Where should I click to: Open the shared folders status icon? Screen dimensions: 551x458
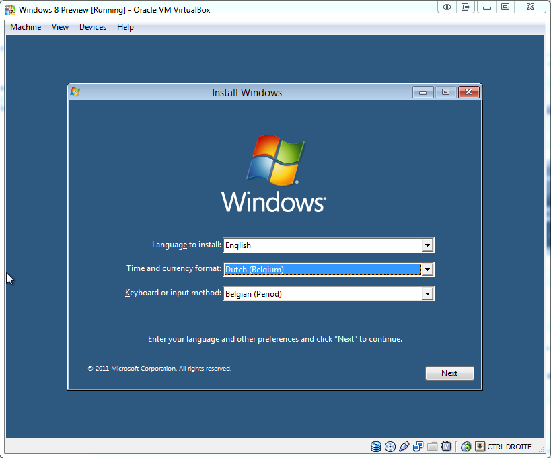pos(432,447)
